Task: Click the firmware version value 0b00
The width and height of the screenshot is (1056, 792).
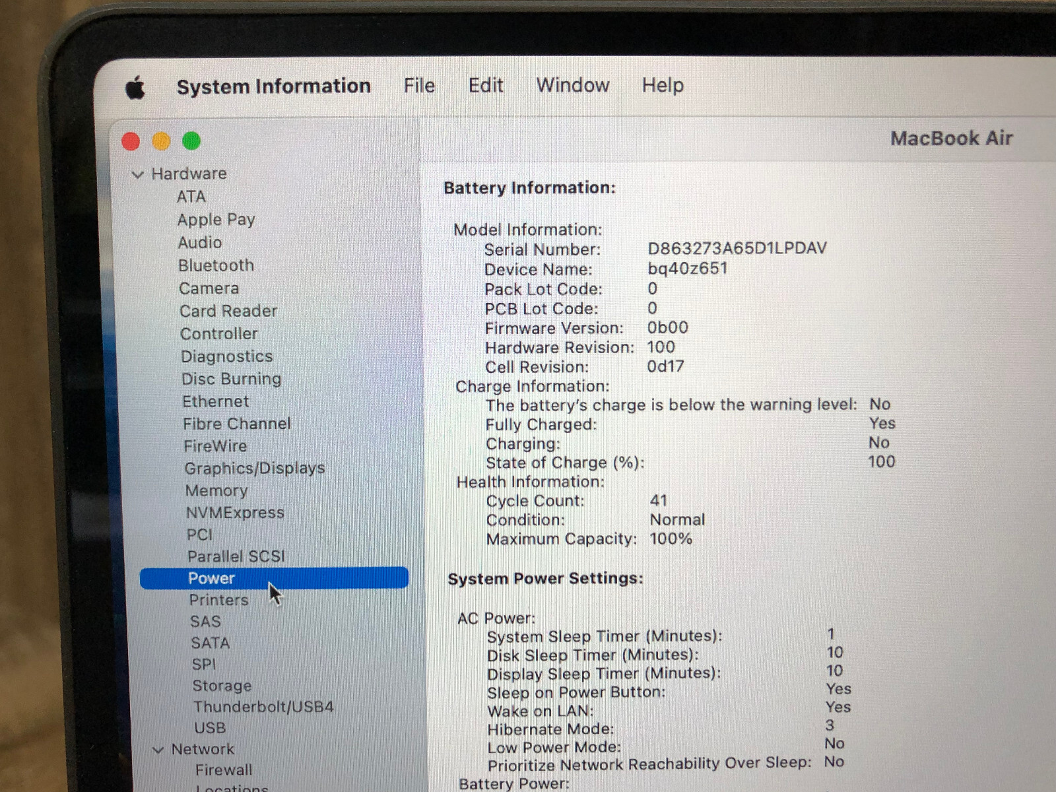Action: (x=668, y=327)
